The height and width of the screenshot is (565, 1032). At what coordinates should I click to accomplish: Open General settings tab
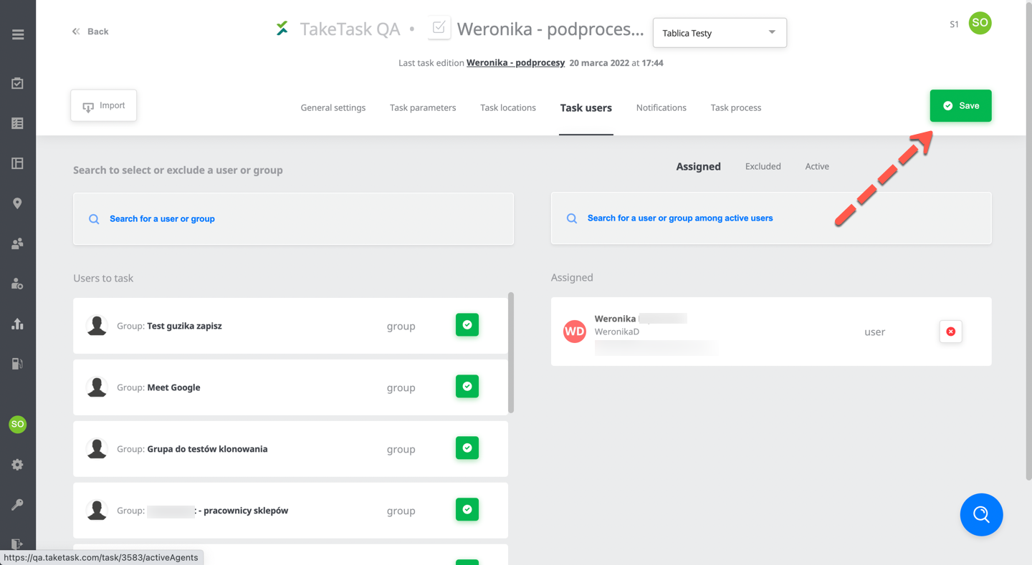[333, 107]
